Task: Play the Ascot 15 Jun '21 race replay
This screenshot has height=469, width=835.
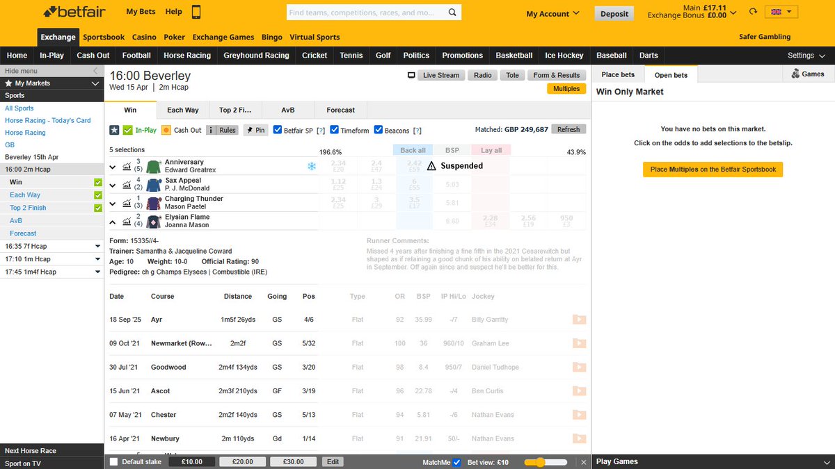Action: coord(579,391)
